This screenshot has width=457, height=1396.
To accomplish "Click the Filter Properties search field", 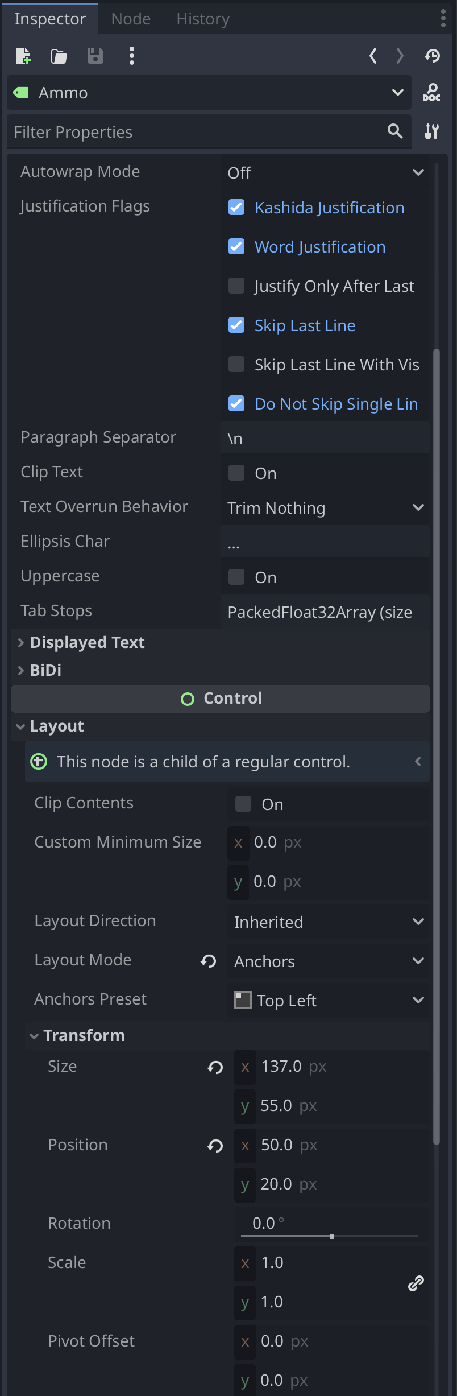I will (x=196, y=132).
